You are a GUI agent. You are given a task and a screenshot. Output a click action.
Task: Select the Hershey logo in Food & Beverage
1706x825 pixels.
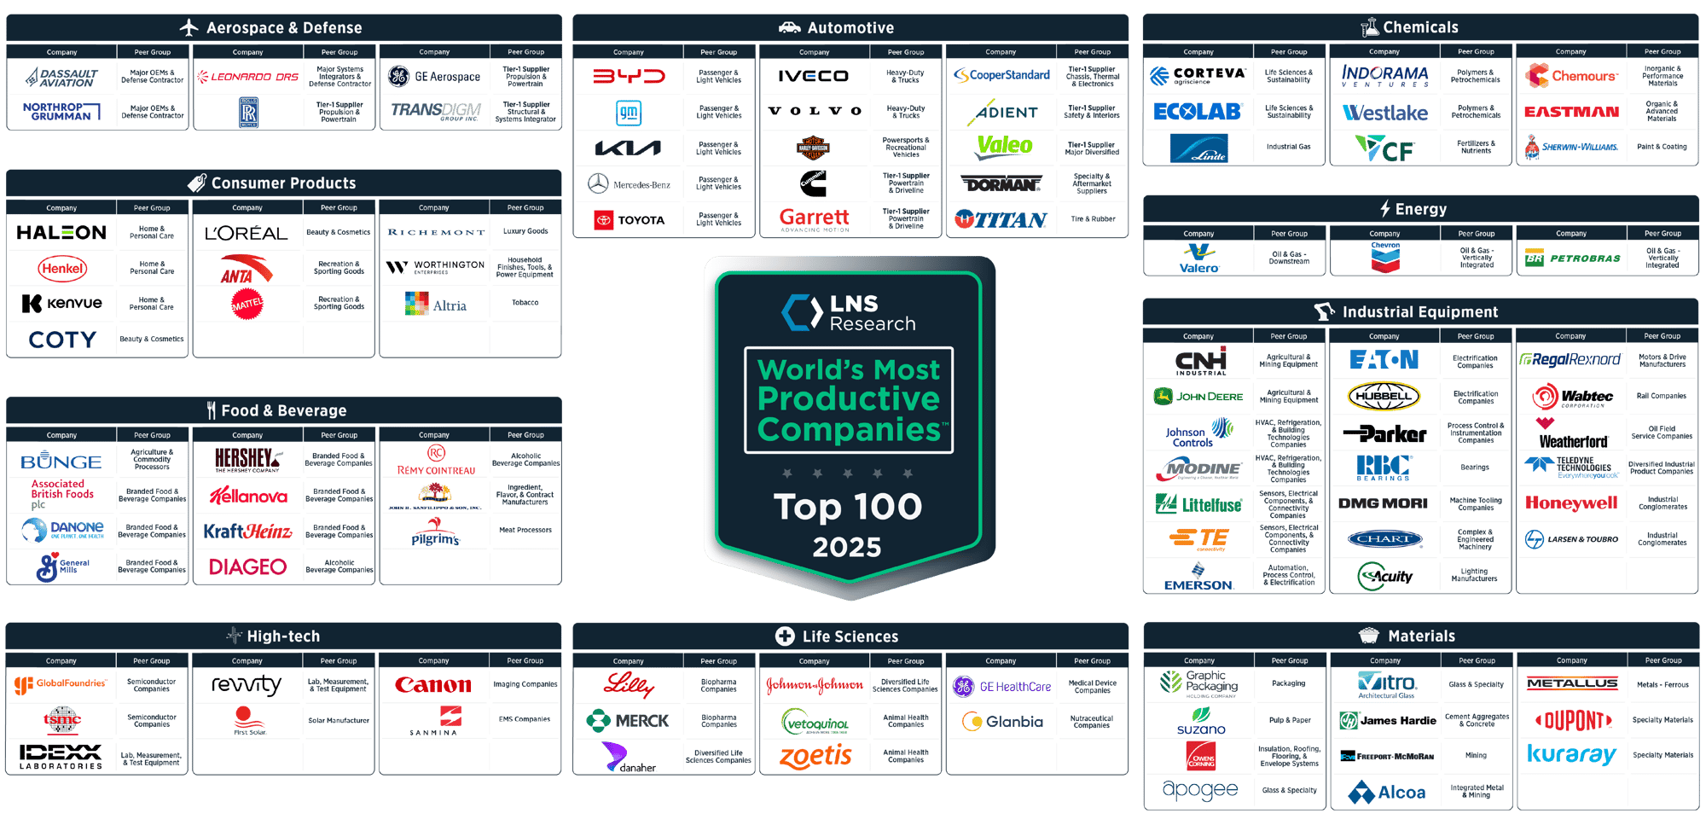(247, 459)
